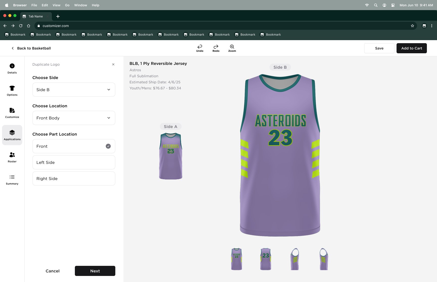Select the Applications sidebar icon
The image size is (437, 282).
[x=12, y=135]
